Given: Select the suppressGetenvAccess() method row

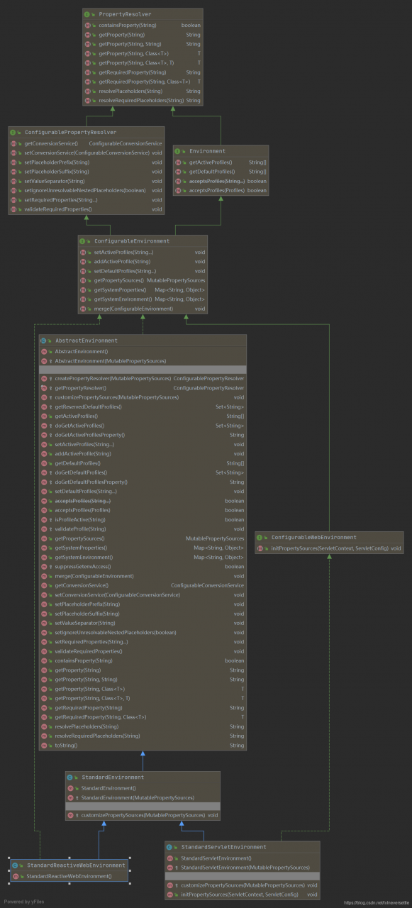Looking at the screenshot, I should click(x=143, y=567).
